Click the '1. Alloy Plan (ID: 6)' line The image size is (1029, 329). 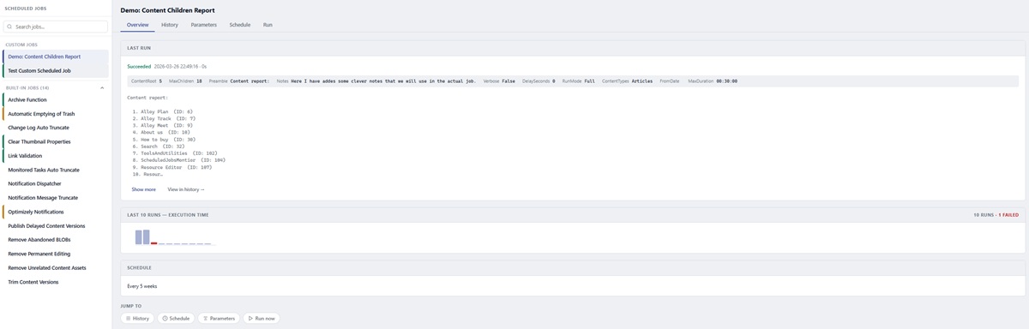162,111
